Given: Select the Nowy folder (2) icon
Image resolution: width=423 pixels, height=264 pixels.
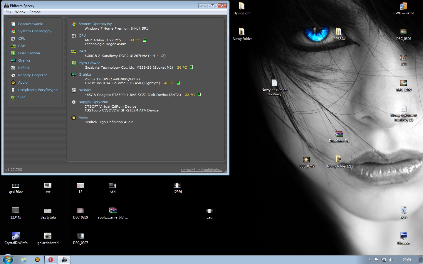Looking at the screenshot, I should pos(339,162).
